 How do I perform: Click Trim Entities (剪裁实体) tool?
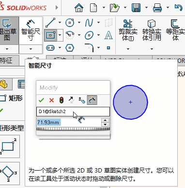[128, 30]
